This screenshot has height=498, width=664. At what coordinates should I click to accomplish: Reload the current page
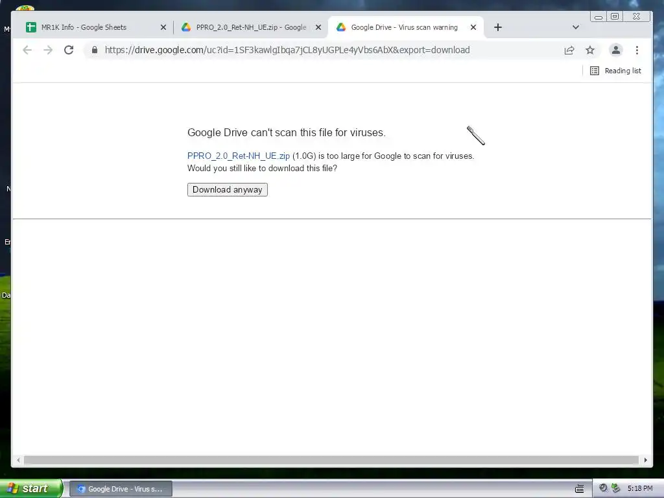point(69,50)
